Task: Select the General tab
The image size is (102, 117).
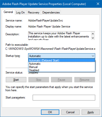Action: [x=8, y=12]
